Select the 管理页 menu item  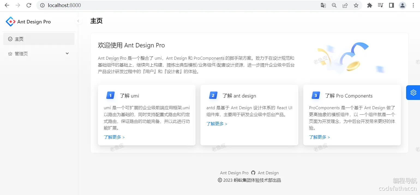(x=39, y=54)
